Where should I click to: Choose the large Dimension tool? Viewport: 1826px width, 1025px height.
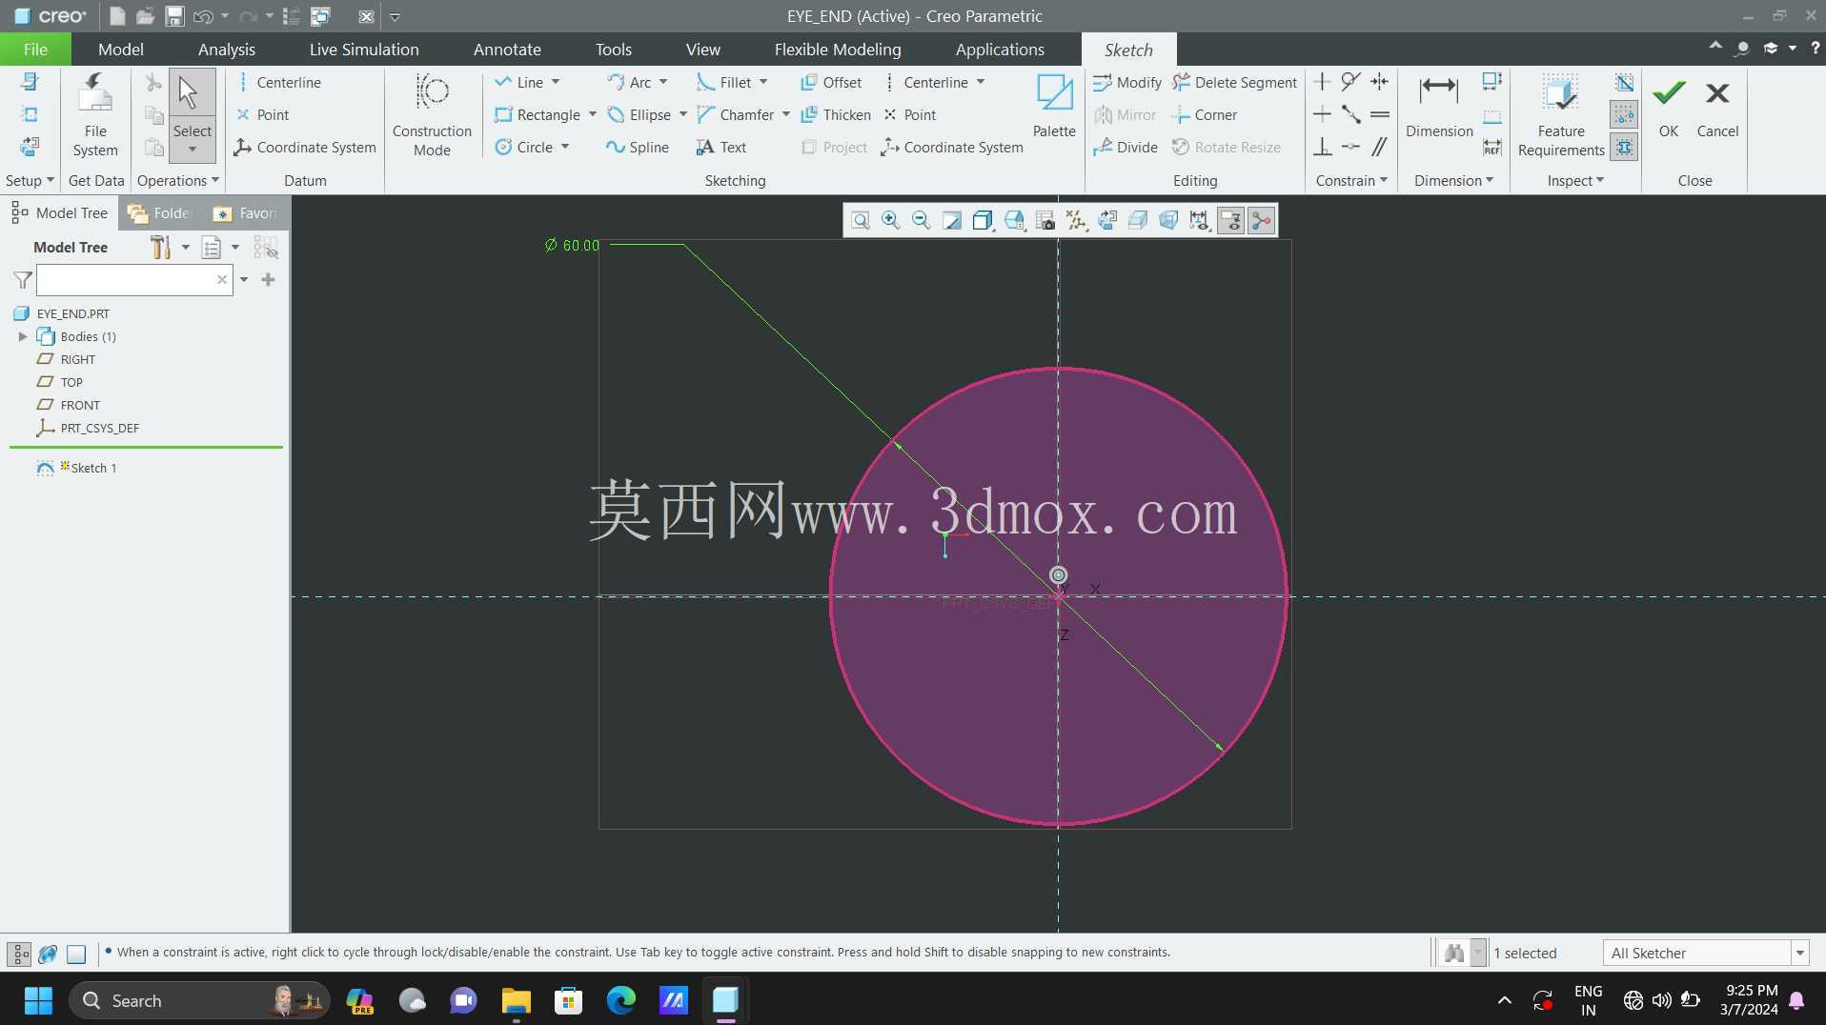(1439, 106)
